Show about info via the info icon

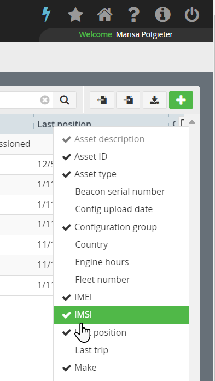(162, 15)
